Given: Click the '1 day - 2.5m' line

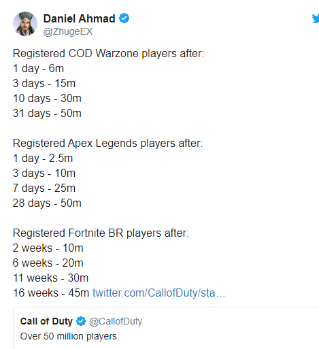Looking at the screenshot, I should coord(43,159).
